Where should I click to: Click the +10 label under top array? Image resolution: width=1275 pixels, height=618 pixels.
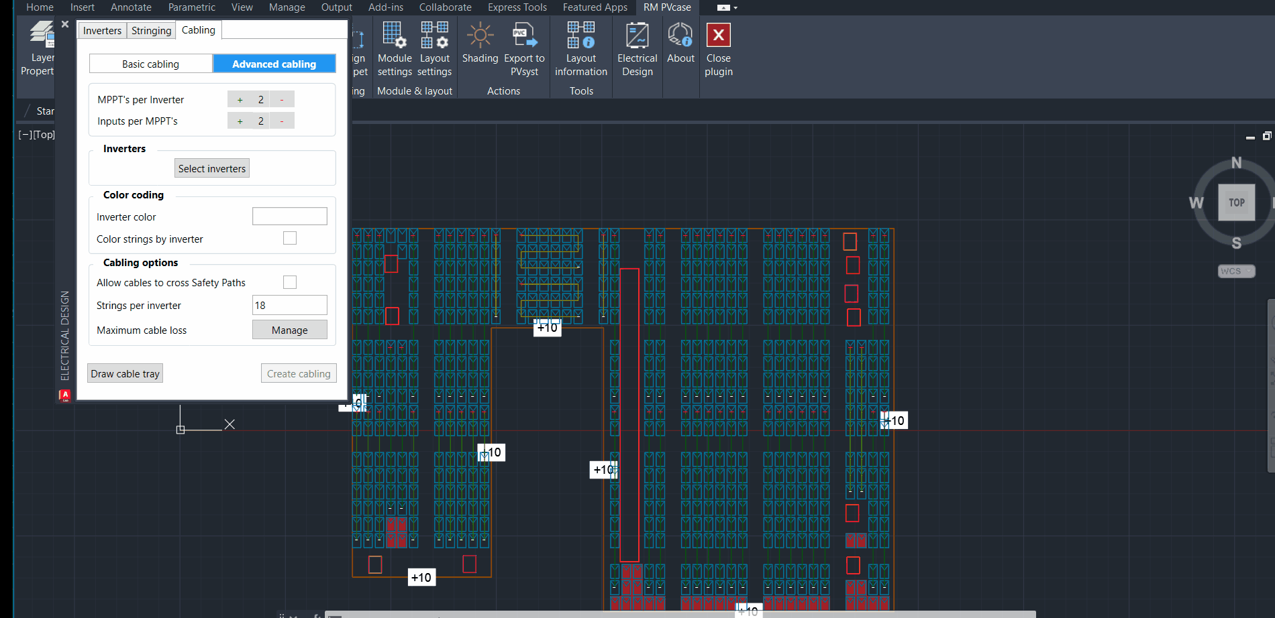point(548,327)
